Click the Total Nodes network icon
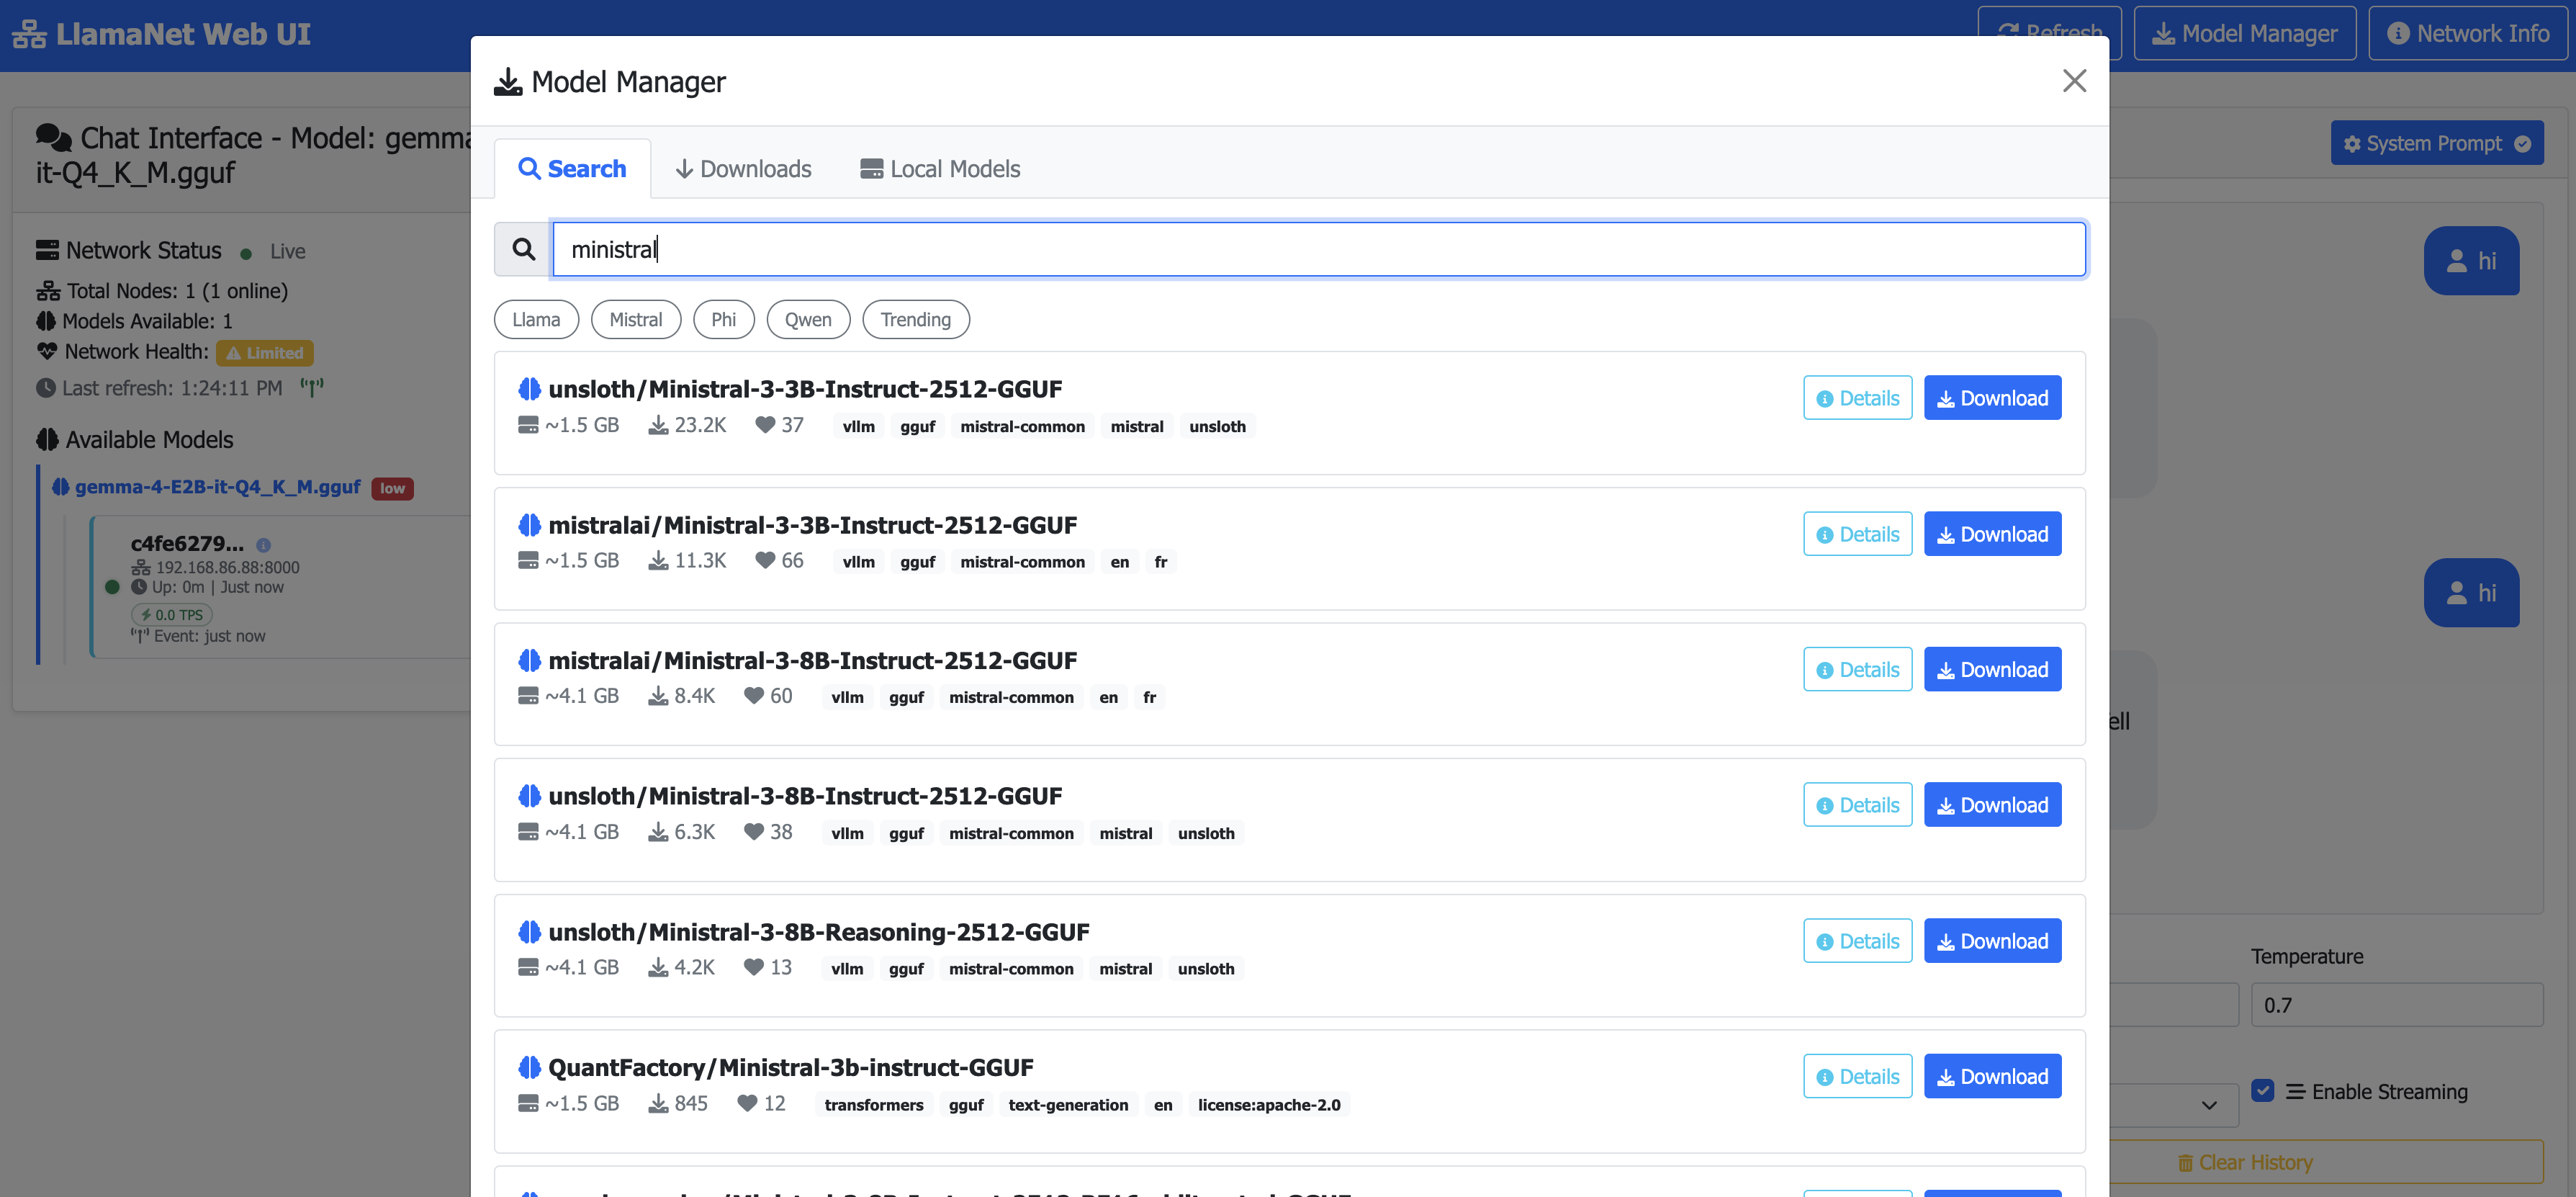 click(x=48, y=291)
